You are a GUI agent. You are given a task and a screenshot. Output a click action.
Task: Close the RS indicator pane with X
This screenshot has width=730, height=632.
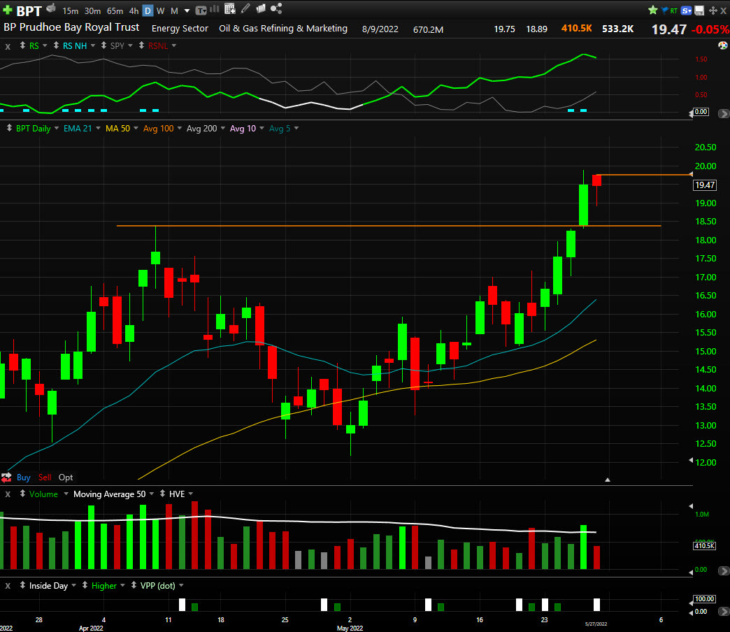pyautogui.click(x=8, y=46)
